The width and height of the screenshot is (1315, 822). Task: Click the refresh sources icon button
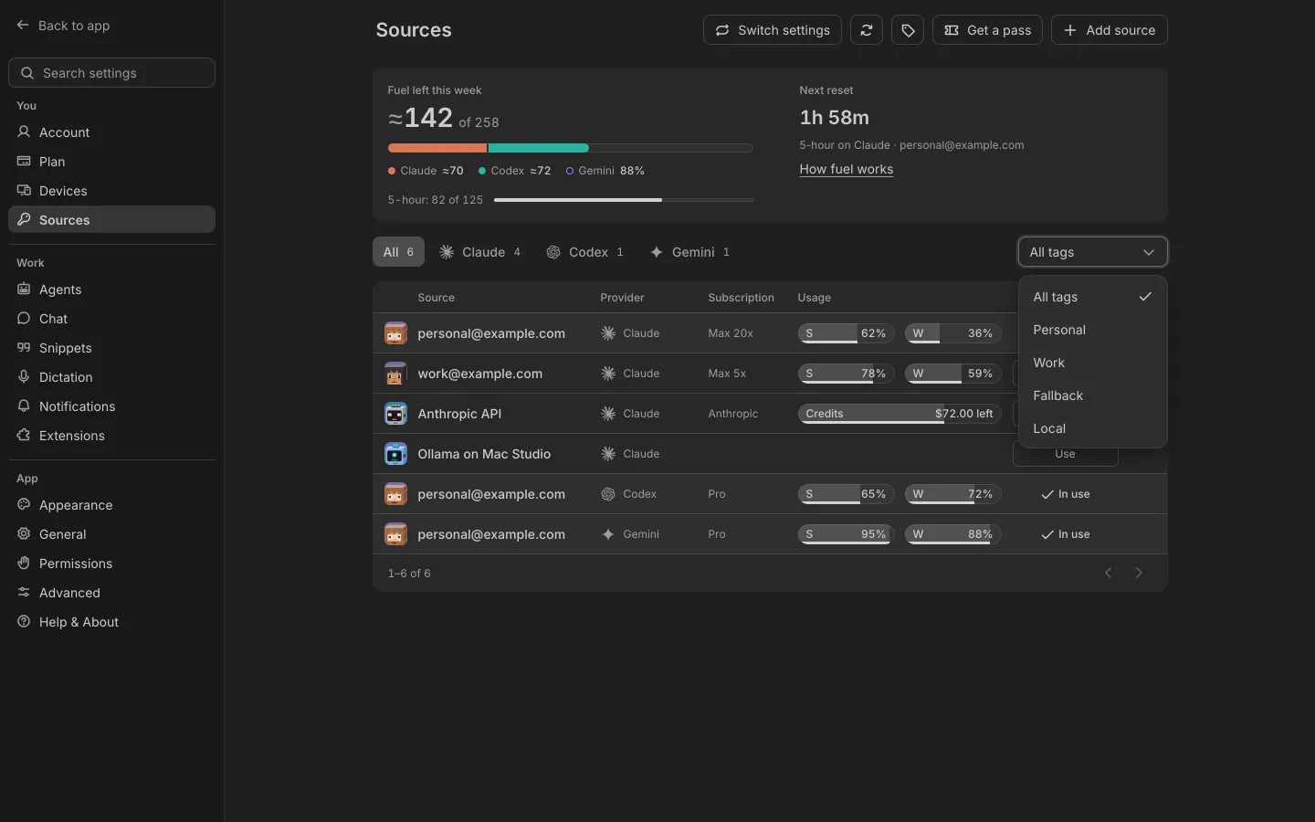tap(867, 30)
